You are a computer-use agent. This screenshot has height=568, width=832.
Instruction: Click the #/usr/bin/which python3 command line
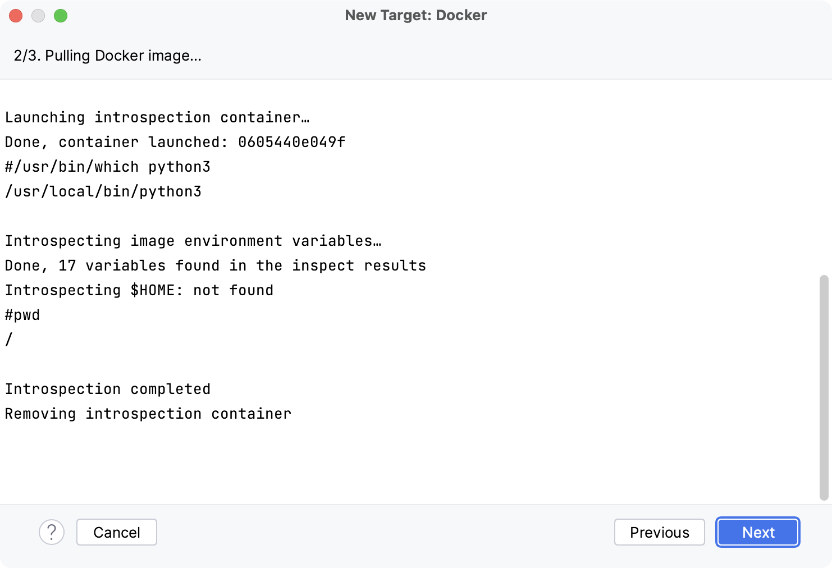[x=107, y=167]
